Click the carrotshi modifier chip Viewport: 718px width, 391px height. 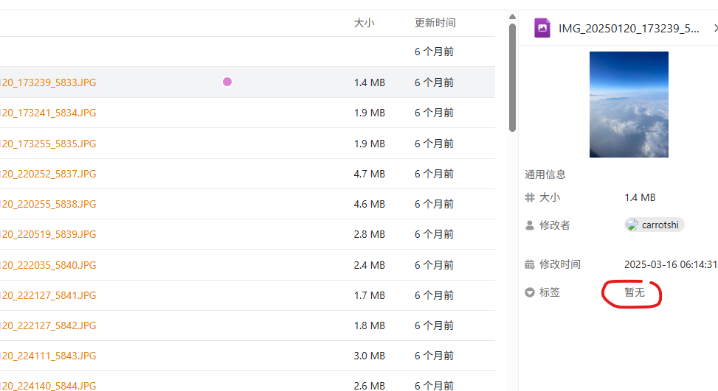click(x=655, y=225)
